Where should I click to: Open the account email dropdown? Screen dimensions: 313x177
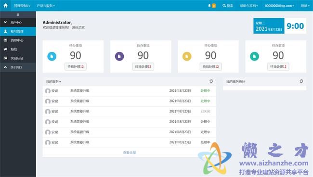pyautogui.click(x=279, y=6)
